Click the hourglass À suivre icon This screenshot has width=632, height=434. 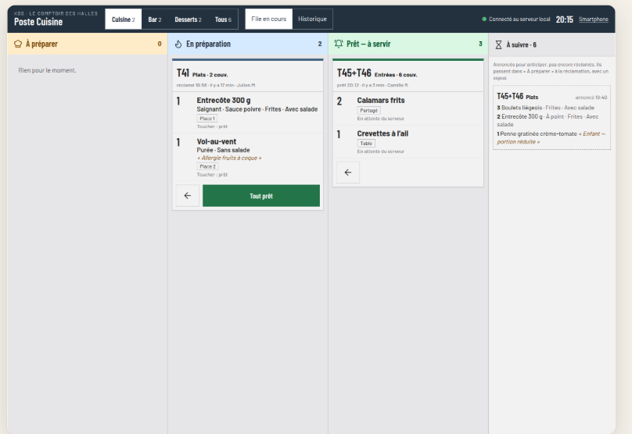coord(498,44)
